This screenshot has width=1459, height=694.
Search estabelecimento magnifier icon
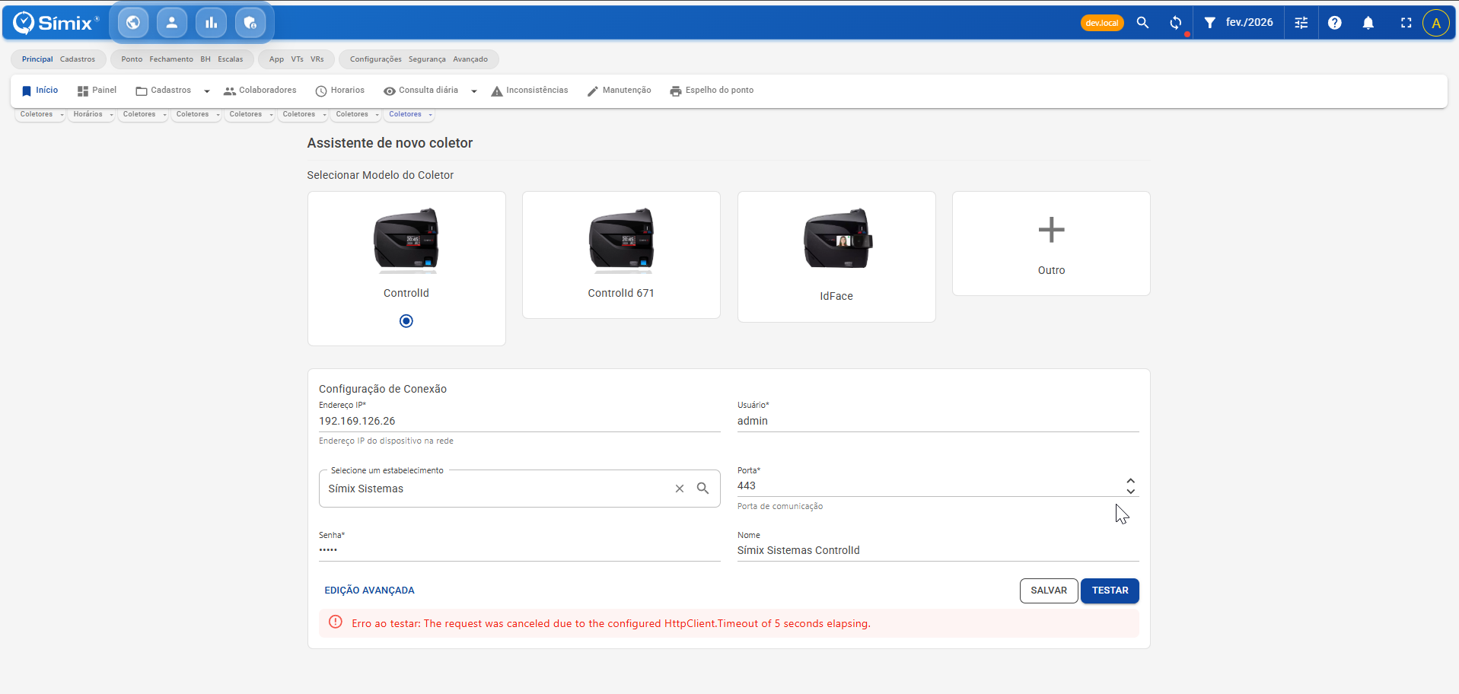[x=703, y=489]
